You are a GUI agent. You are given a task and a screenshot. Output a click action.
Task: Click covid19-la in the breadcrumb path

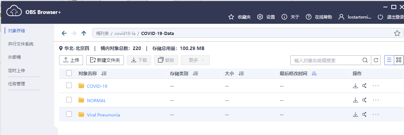coord(125,33)
